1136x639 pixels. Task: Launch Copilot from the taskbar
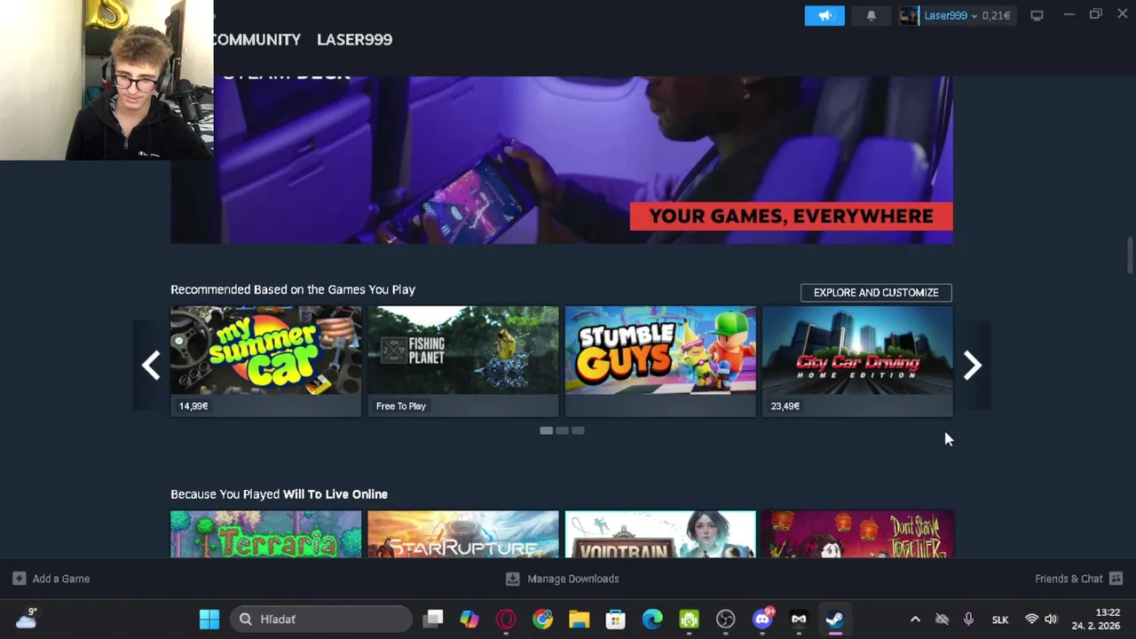click(469, 619)
